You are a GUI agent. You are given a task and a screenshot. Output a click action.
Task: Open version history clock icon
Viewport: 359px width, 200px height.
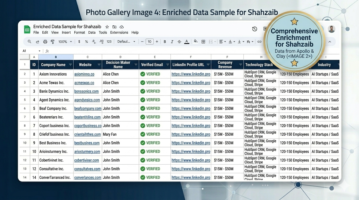(255, 29)
